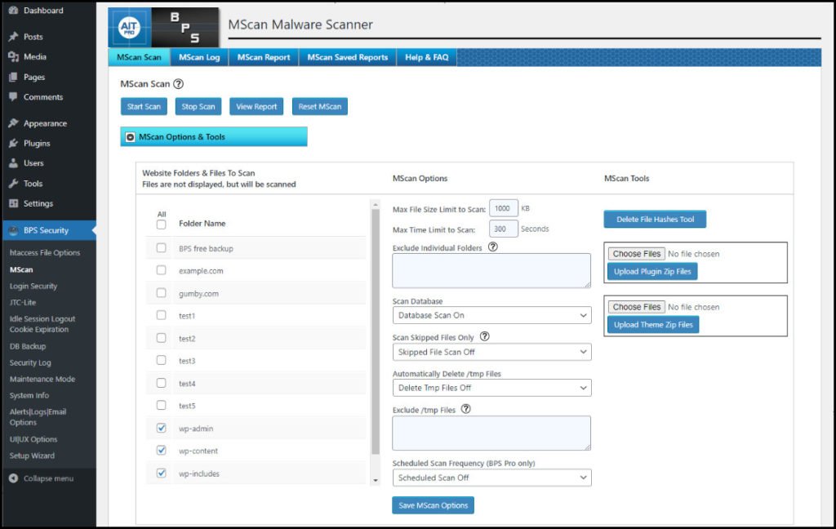Click the Dashboard icon in sidebar
836x529 pixels.
[13, 11]
